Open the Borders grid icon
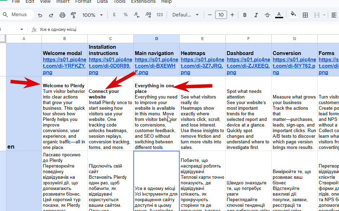 tap(305, 15)
